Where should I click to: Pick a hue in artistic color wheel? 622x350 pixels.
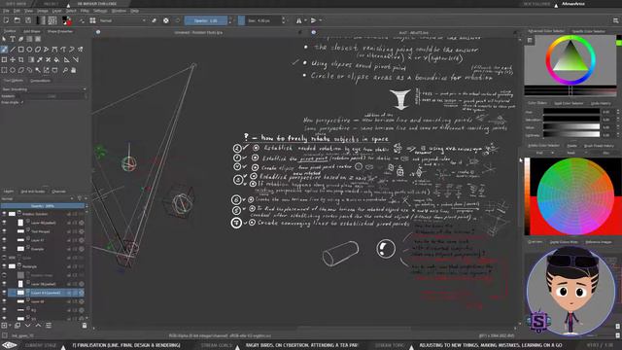point(575,196)
